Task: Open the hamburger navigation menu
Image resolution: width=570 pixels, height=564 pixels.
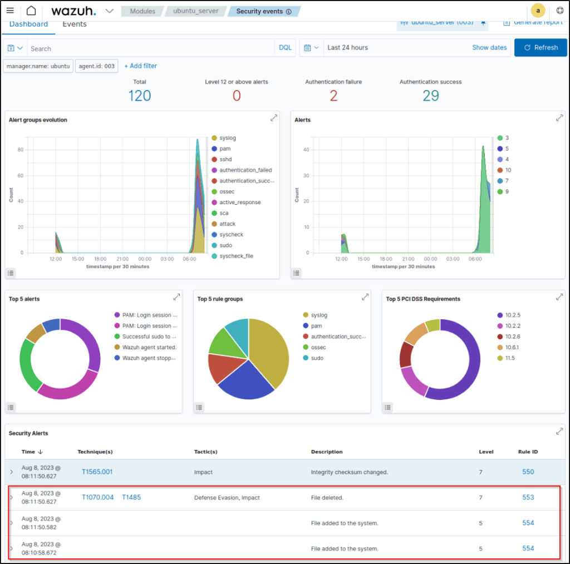Action: click(x=10, y=11)
